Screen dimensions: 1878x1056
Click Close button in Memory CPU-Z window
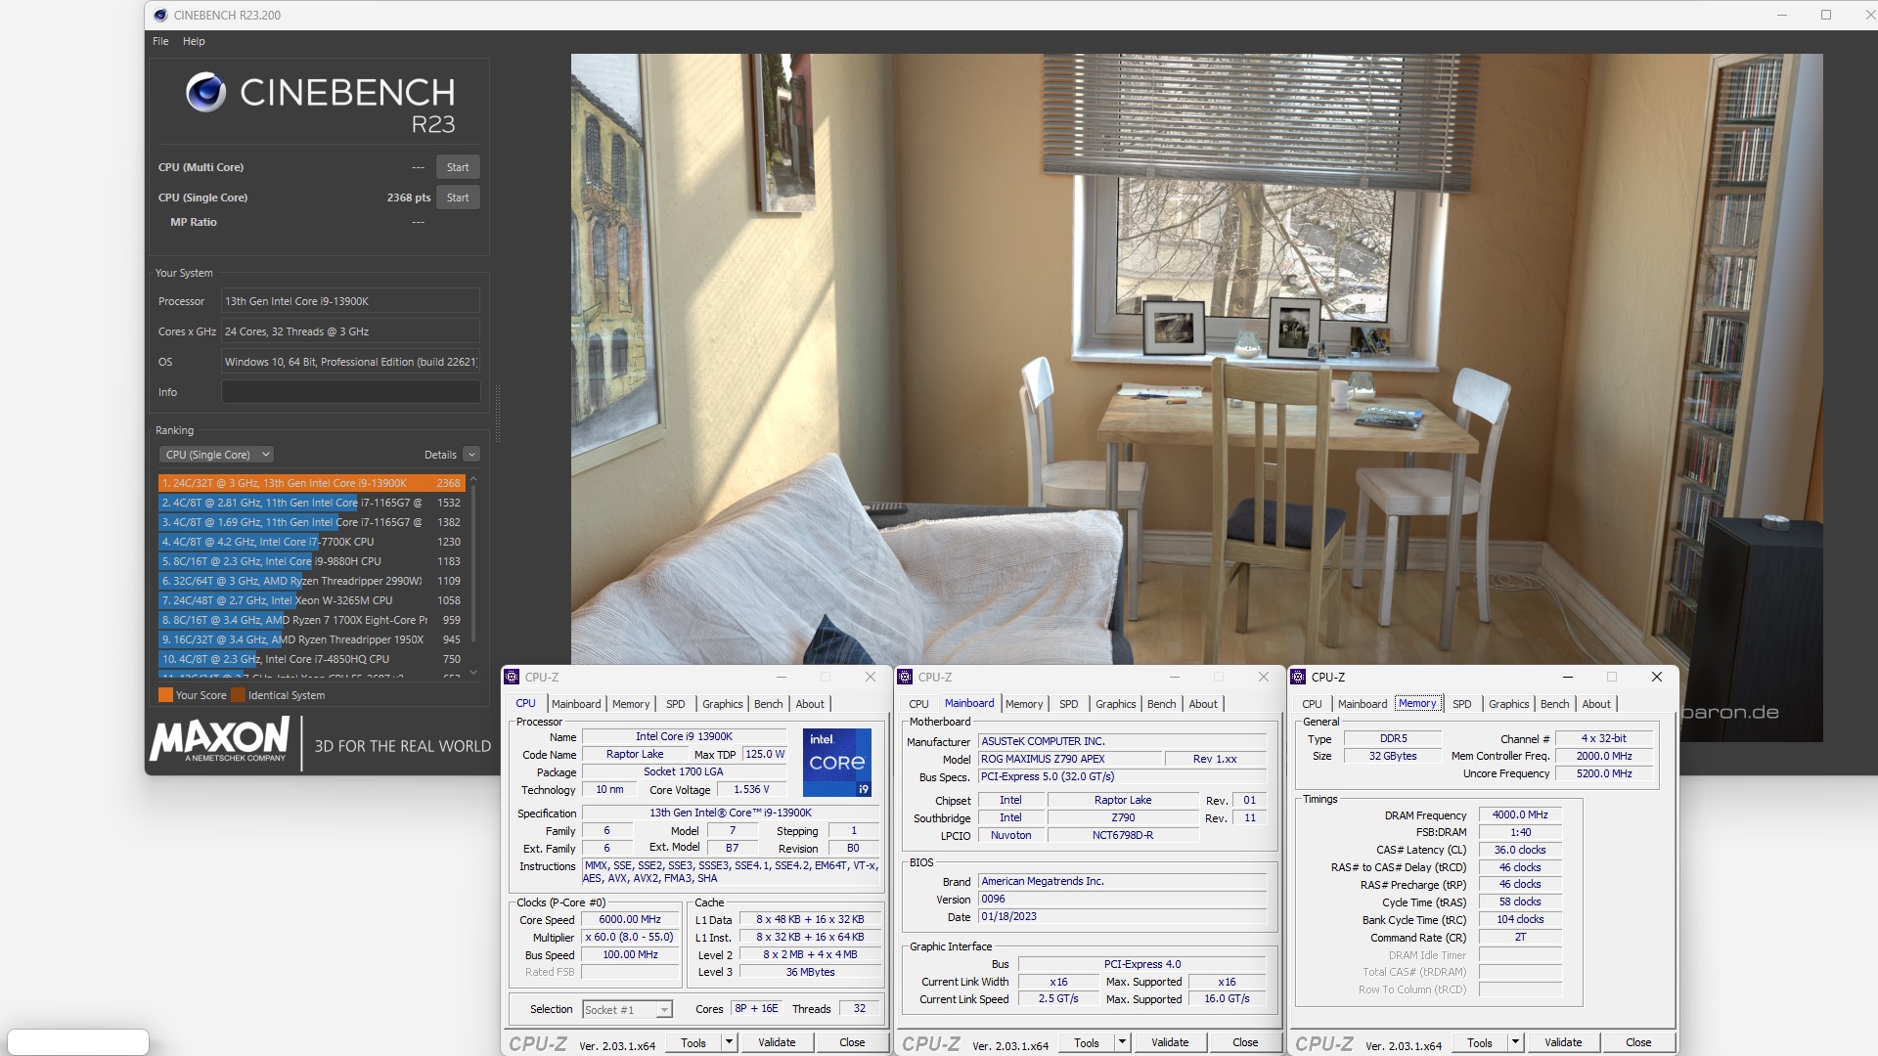point(1638,1043)
